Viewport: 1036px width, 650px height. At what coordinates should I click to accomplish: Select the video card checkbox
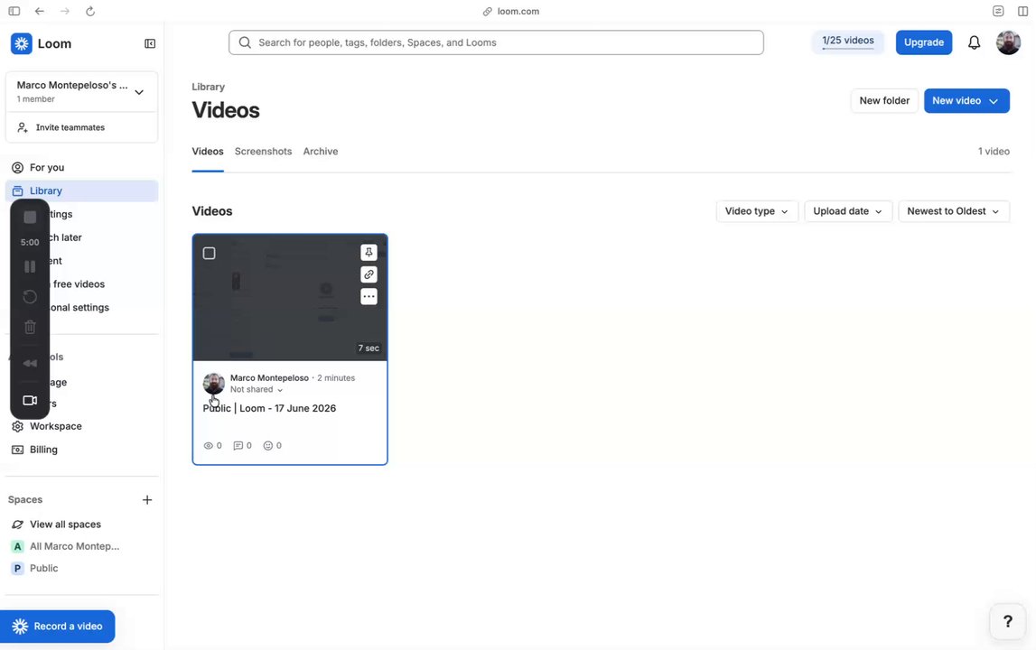[209, 253]
